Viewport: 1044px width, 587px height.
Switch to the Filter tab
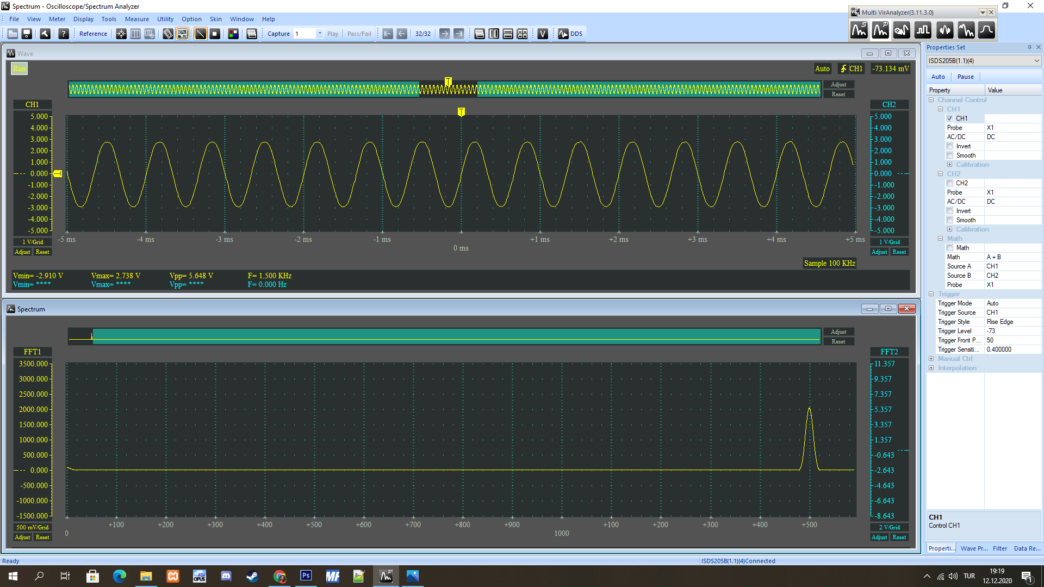point(1000,548)
